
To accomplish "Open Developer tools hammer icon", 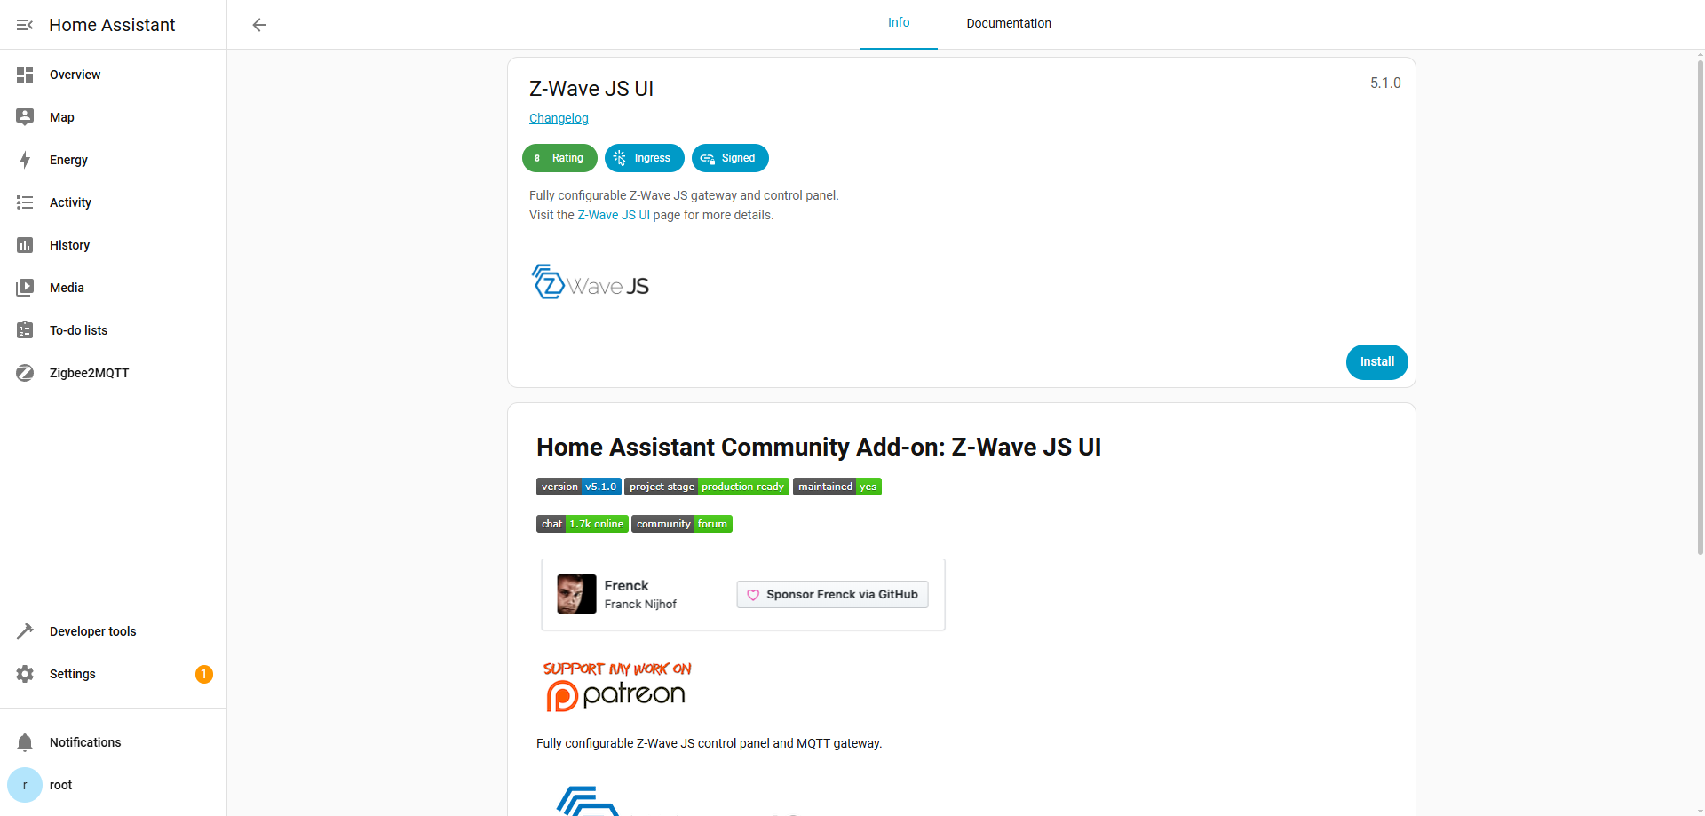I will click(25, 631).
